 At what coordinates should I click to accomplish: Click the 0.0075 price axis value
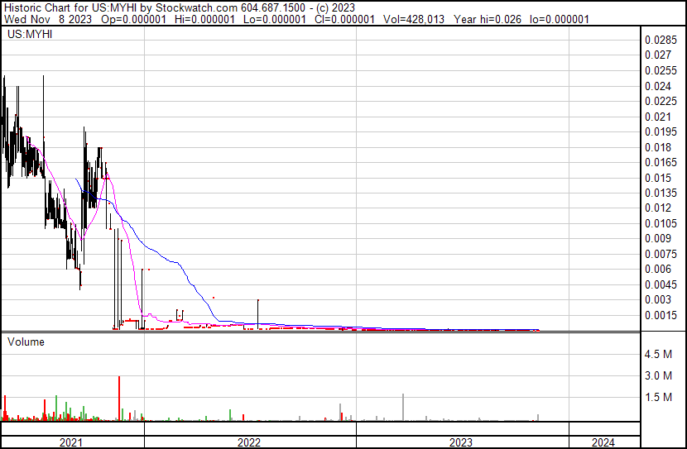tap(661, 254)
